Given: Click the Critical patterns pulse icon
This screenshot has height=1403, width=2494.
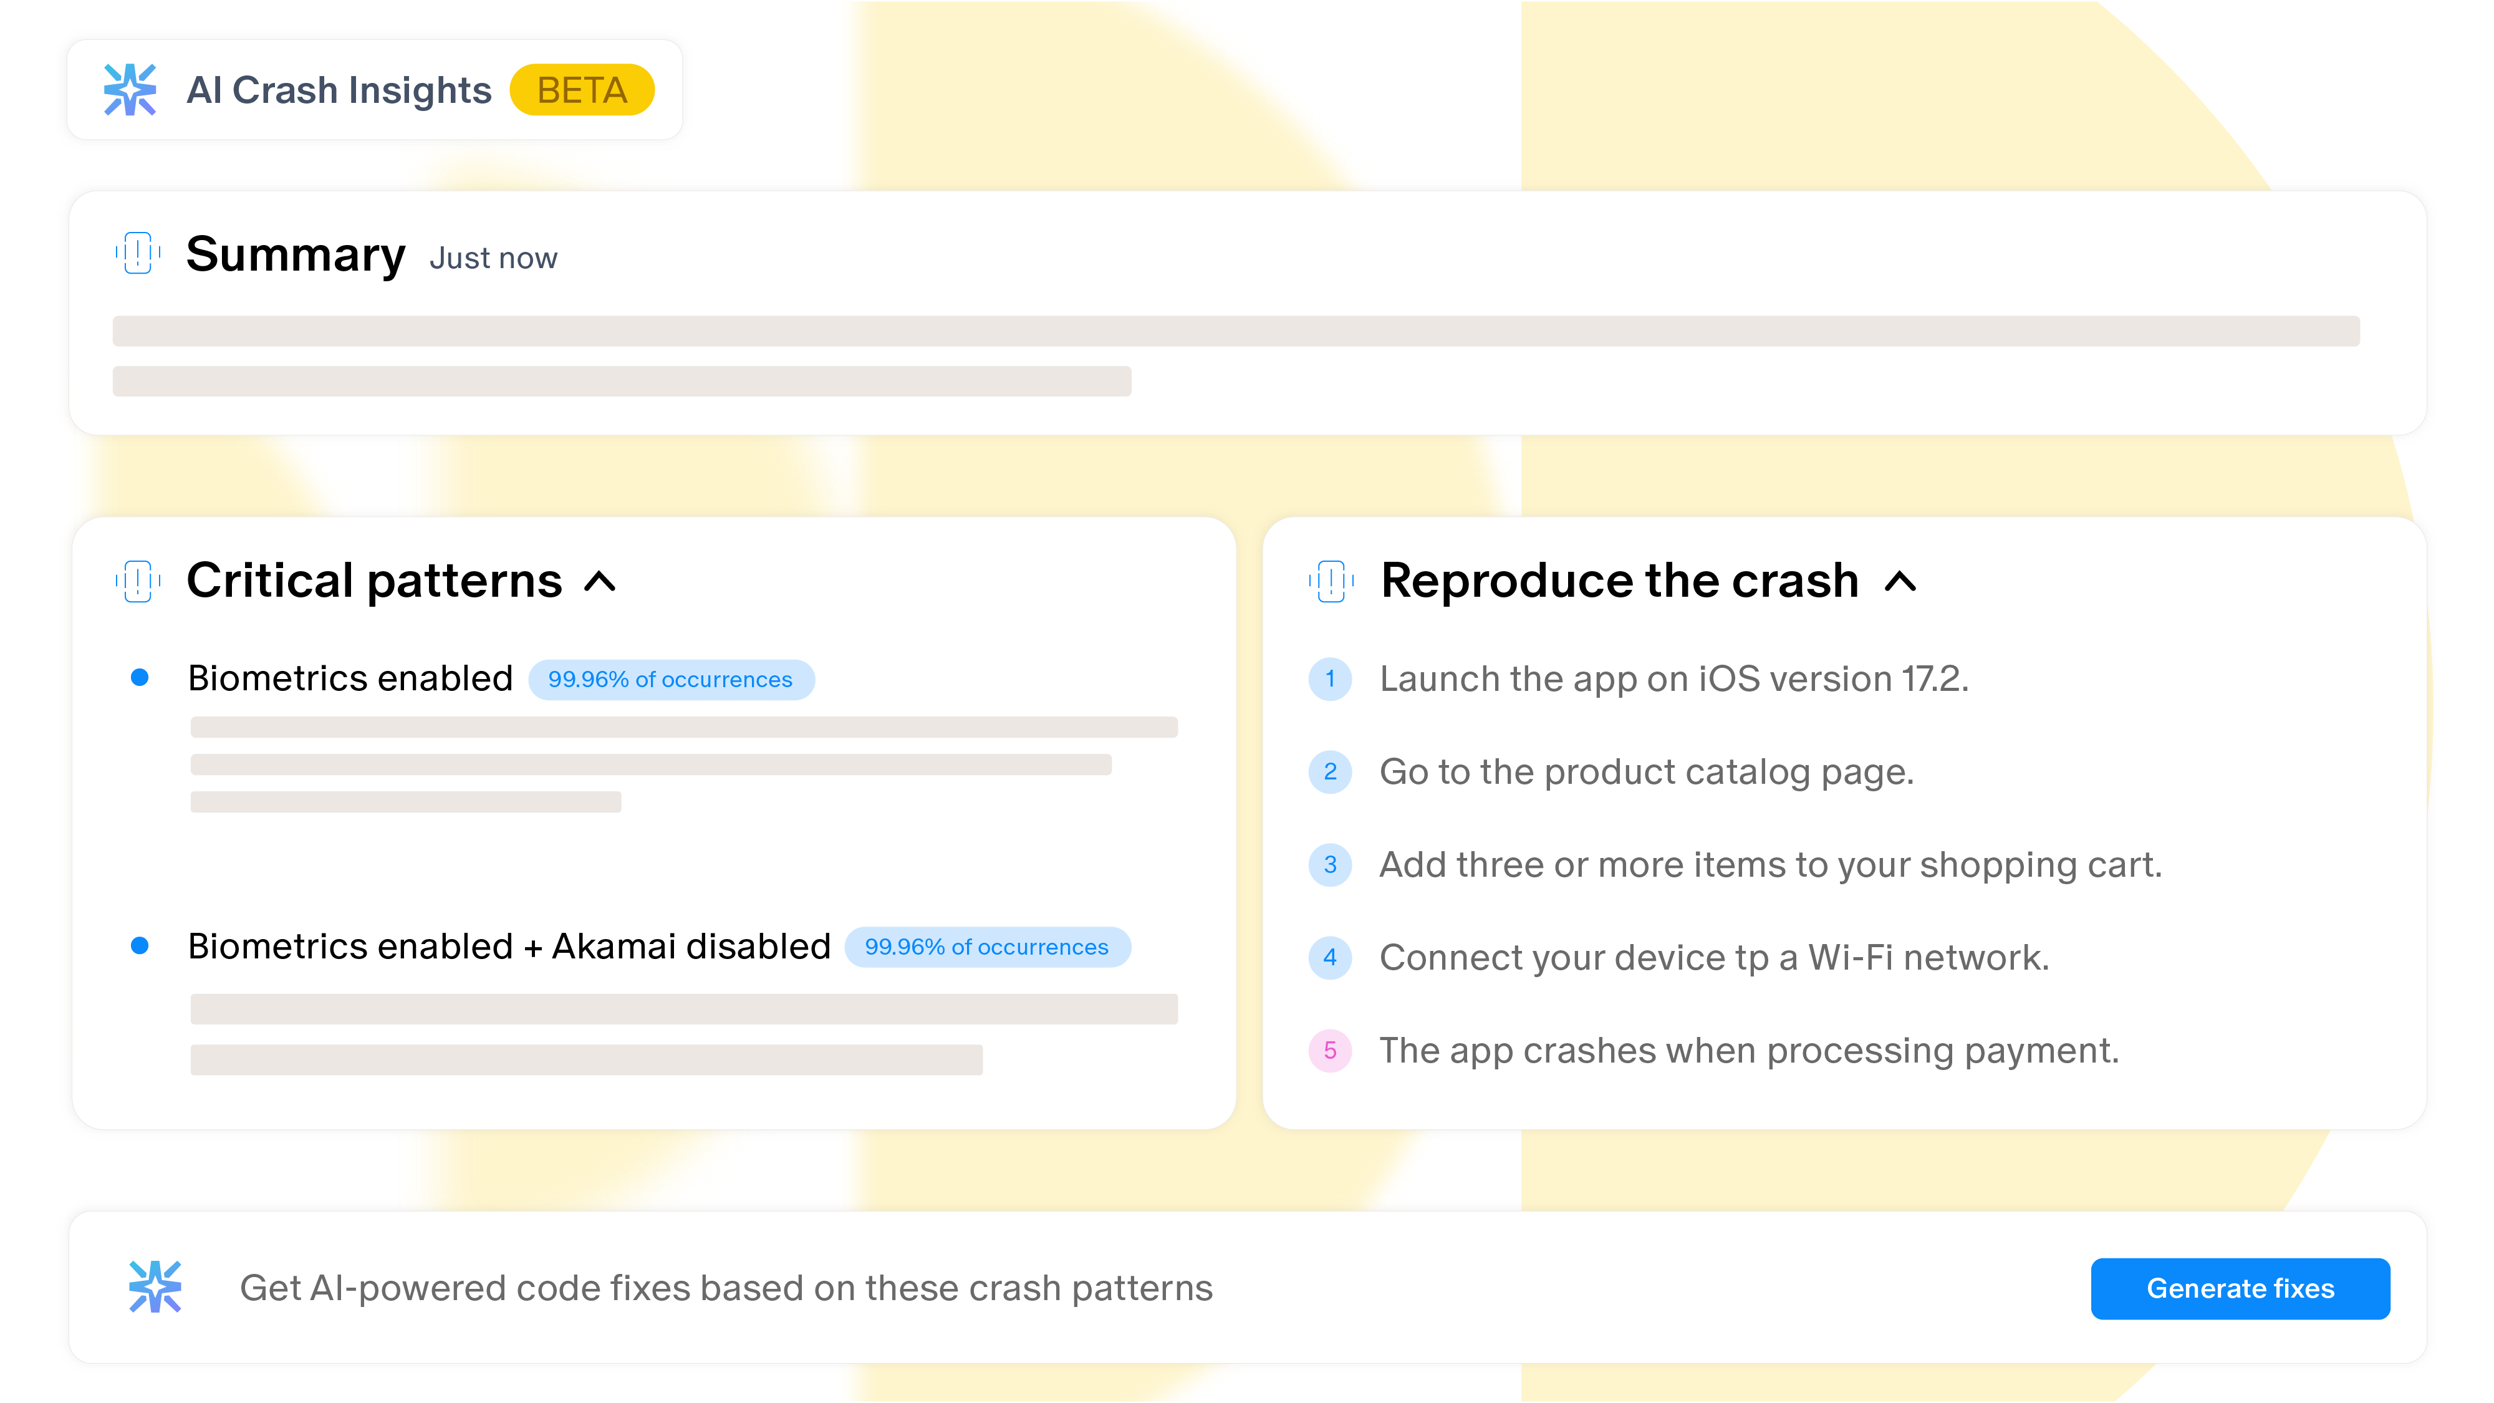Looking at the screenshot, I should (x=137, y=581).
